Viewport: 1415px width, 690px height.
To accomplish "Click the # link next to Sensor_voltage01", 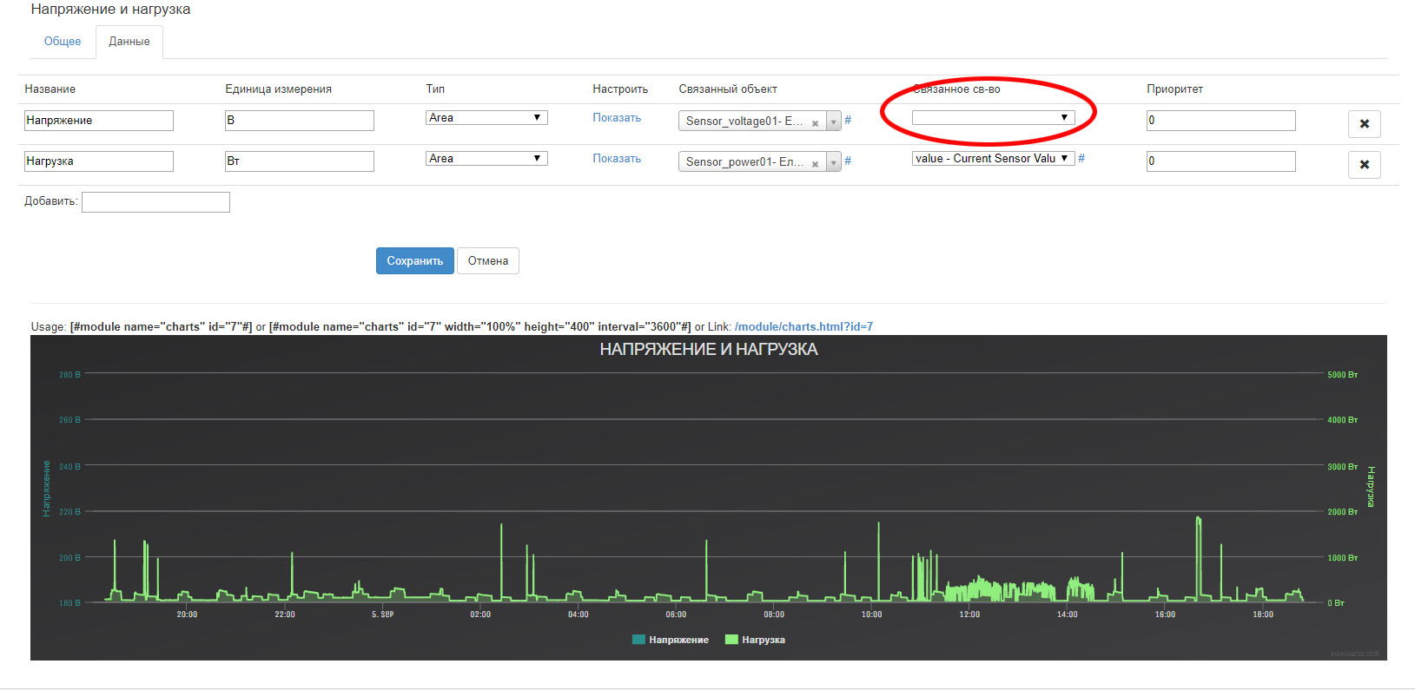I will [x=848, y=121].
